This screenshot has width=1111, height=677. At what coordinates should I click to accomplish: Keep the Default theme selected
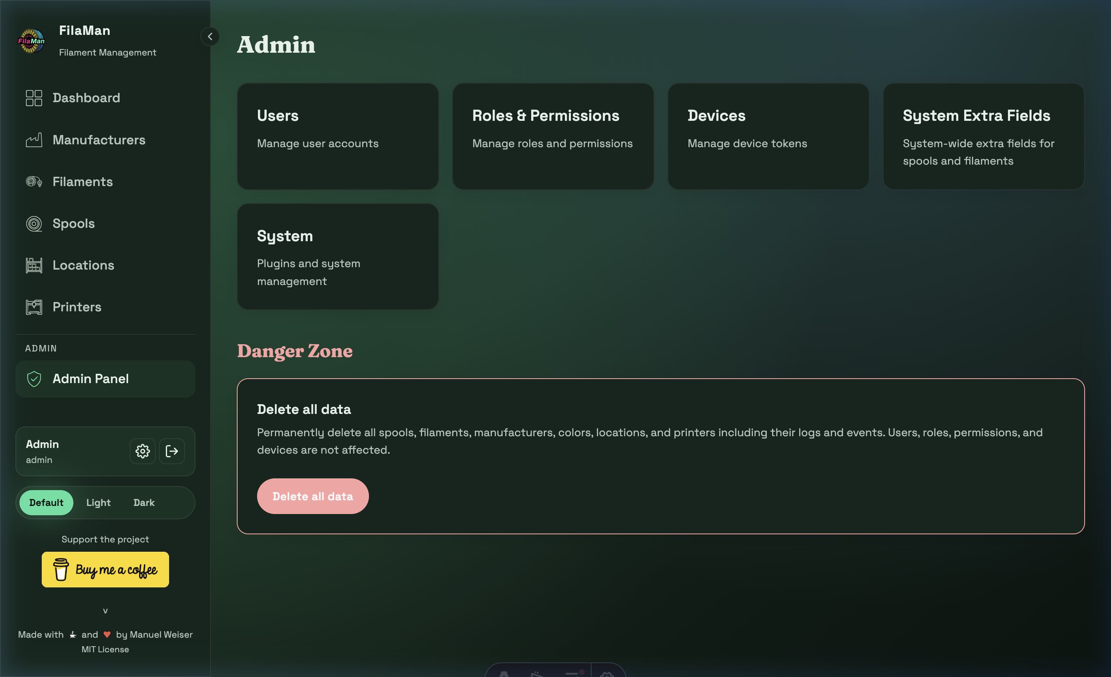click(46, 502)
